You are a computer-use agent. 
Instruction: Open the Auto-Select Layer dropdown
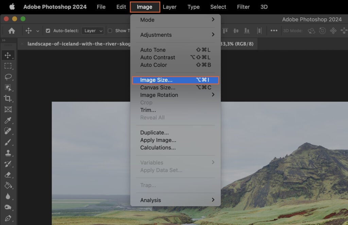pos(92,30)
